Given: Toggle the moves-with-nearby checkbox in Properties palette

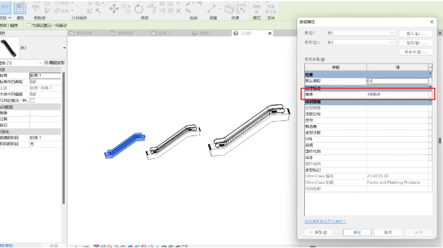Looking at the screenshot, I should (x=33, y=100).
